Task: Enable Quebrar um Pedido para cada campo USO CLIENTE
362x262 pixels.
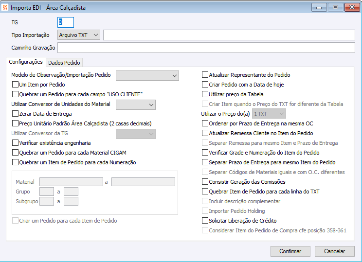Action: (15, 94)
